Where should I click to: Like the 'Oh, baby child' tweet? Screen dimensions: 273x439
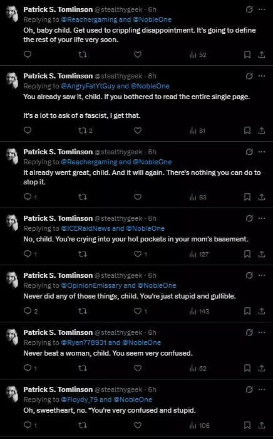click(138, 55)
